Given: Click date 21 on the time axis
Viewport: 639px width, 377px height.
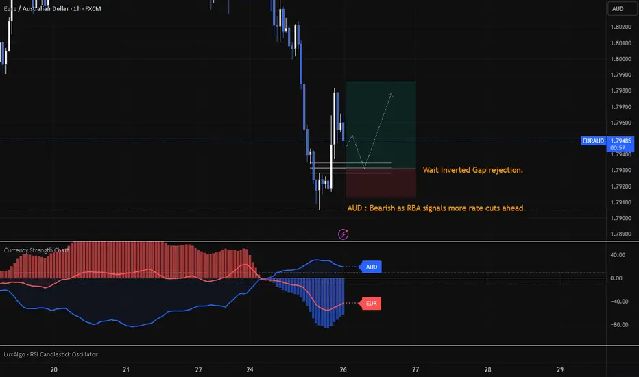Looking at the screenshot, I should point(126,369).
